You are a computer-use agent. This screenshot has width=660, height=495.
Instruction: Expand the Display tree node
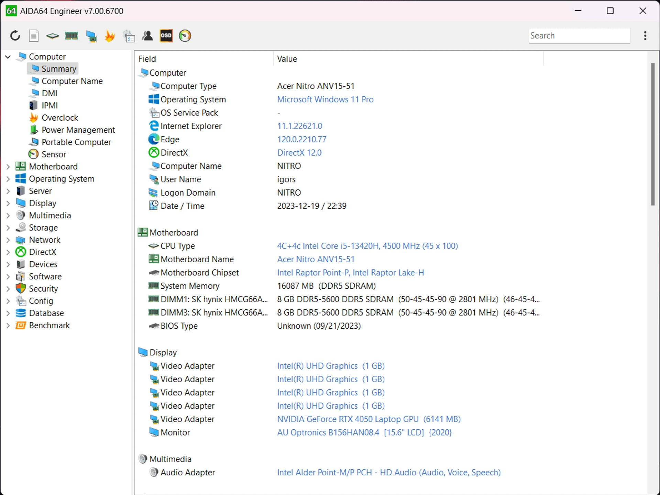click(8, 203)
